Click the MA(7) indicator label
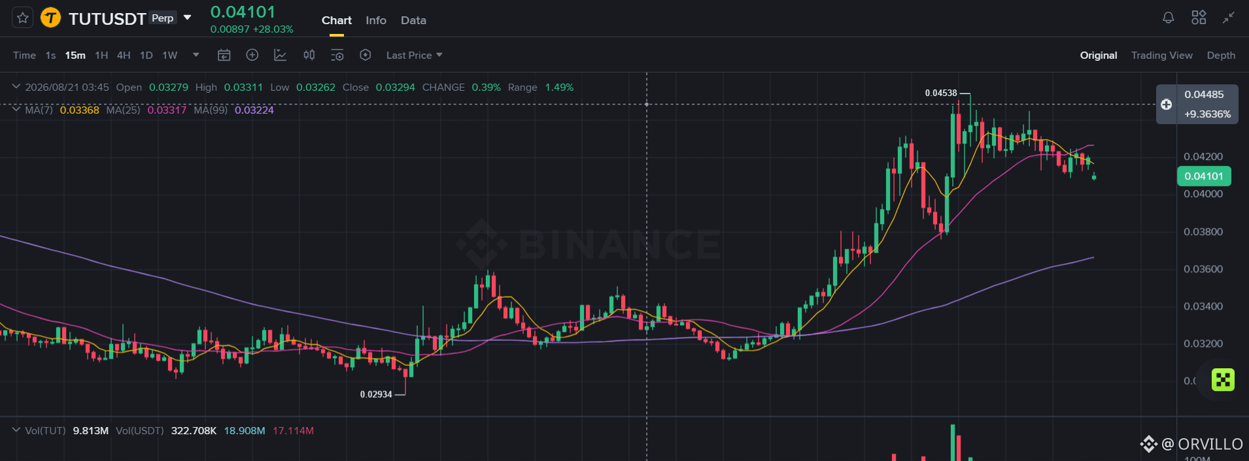Screen dimensions: 1249x461 pos(39,110)
